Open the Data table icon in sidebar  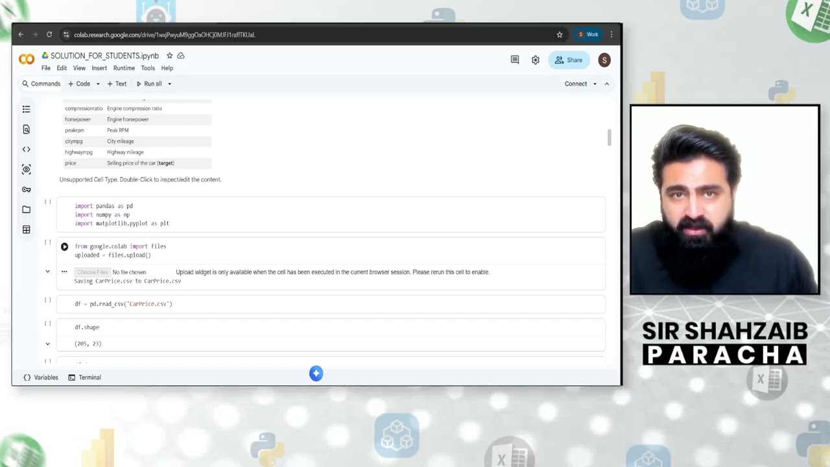point(26,230)
